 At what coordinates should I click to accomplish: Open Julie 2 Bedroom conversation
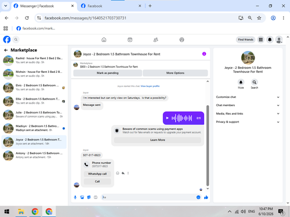pos(34,115)
